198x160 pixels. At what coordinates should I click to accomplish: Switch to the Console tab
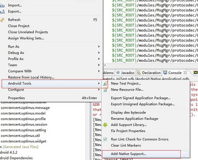click(x=175, y=73)
